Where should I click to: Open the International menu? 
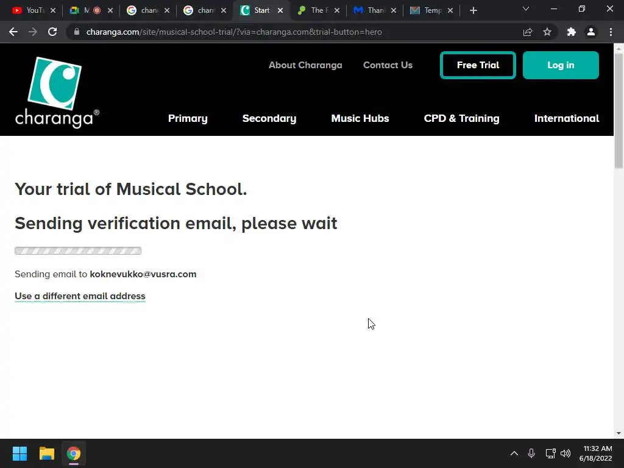click(567, 118)
